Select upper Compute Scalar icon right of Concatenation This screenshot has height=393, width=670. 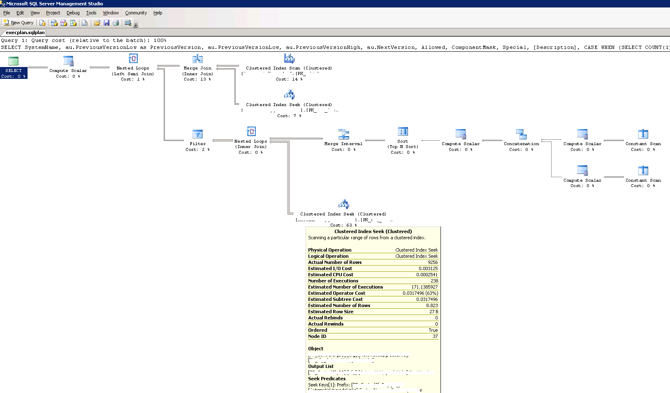[582, 134]
